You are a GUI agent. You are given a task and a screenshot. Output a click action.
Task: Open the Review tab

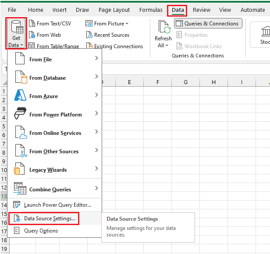202,10
